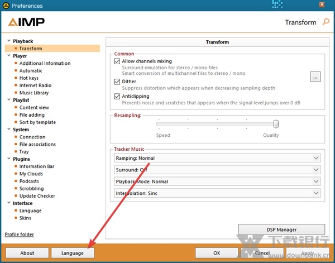
Task: Open the Ramping: Normal dropdown
Action: coord(217,158)
